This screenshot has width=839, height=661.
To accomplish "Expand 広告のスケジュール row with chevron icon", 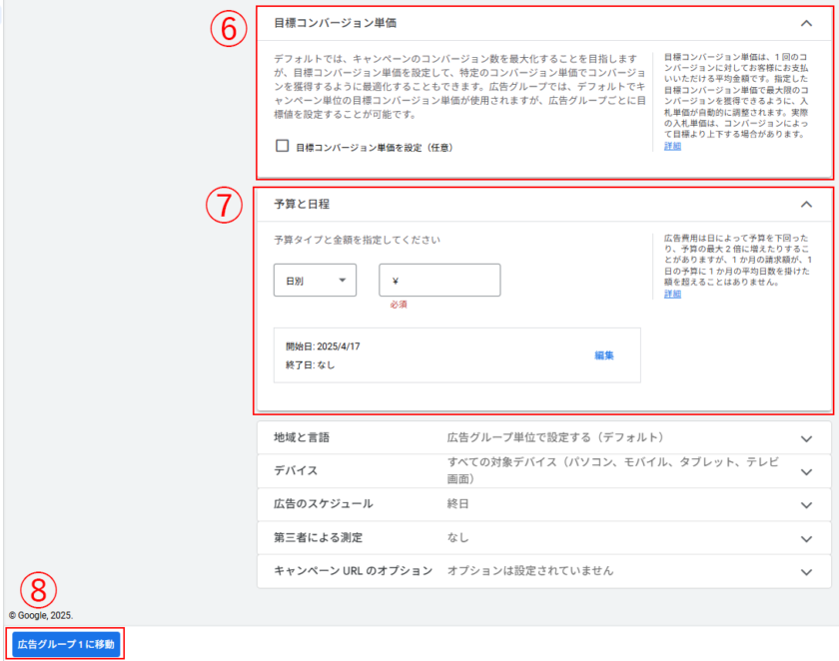I will (x=806, y=504).
